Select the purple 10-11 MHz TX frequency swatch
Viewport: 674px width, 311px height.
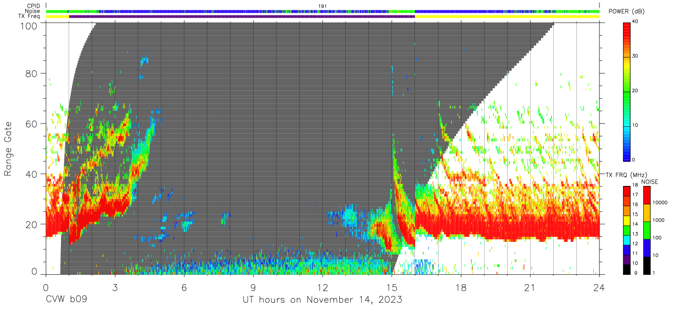(x=626, y=258)
